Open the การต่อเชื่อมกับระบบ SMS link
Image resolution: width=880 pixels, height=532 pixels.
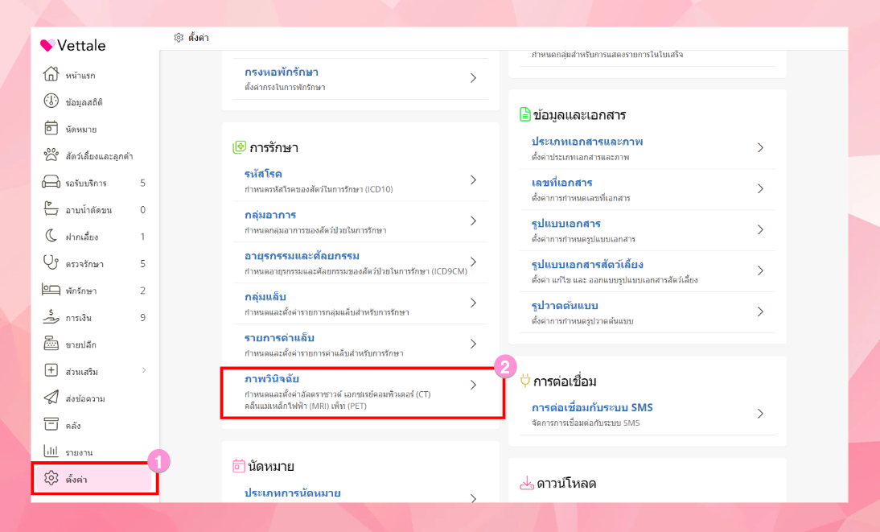coord(592,407)
